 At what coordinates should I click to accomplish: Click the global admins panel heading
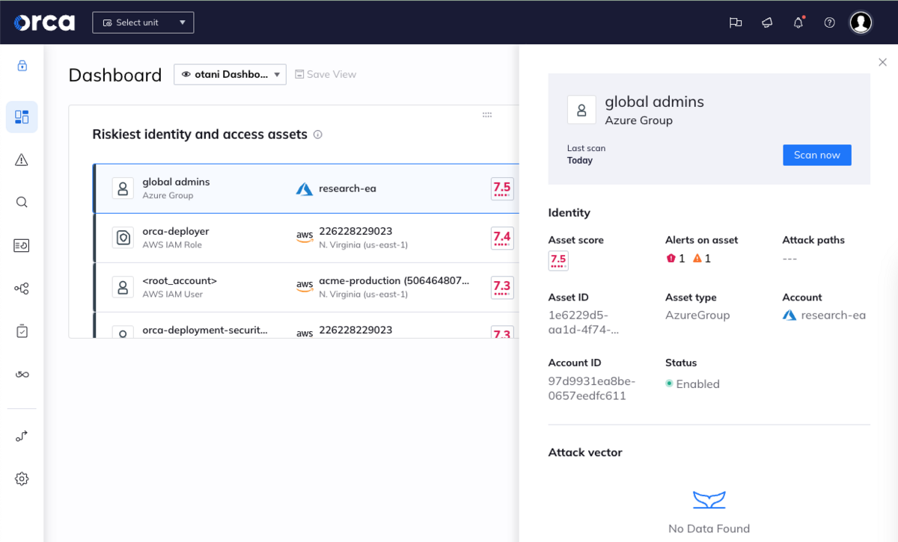[x=655, y=102]
